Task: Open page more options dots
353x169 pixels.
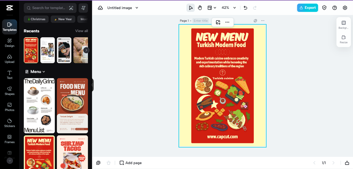Action: [263, 21]
